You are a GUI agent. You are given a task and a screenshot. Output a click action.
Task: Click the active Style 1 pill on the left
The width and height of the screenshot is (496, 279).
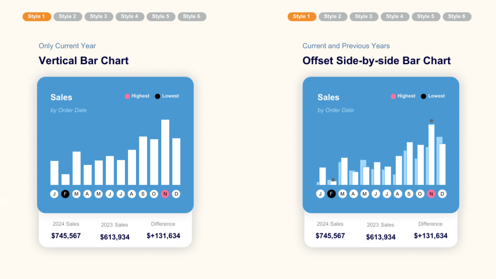36,17
